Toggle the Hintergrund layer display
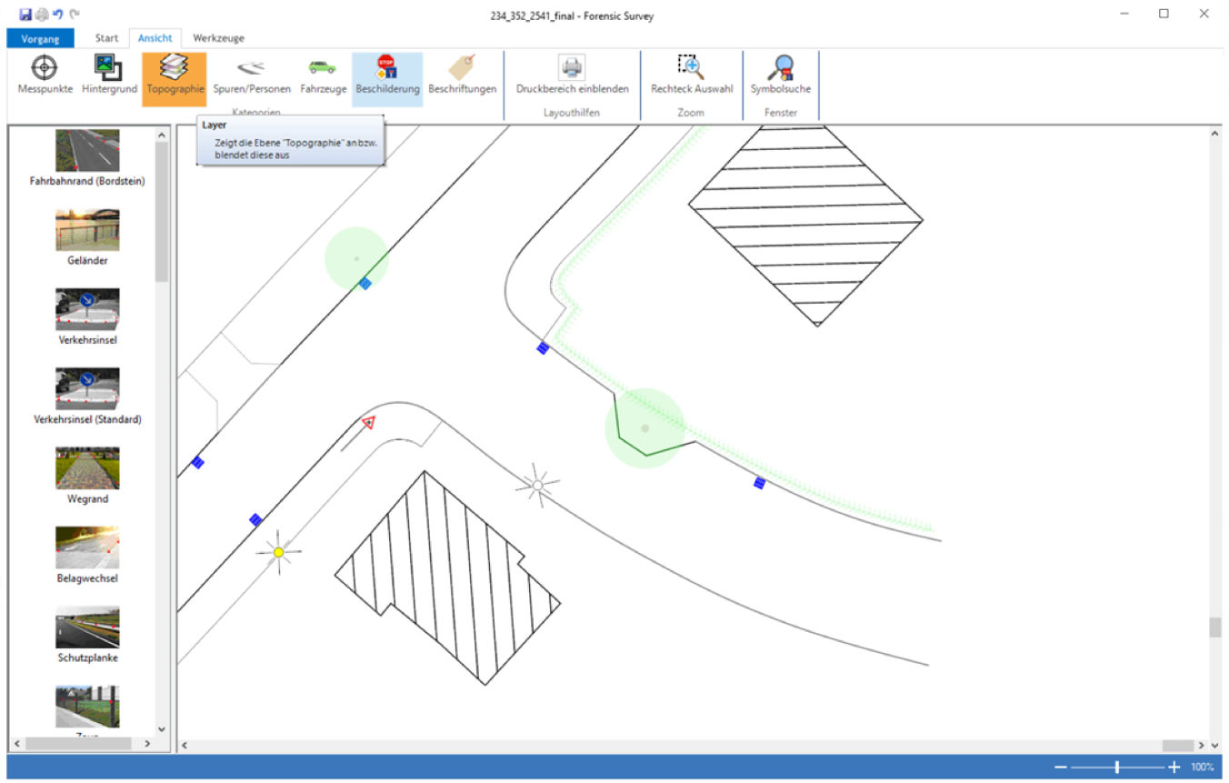Image resolution: width=1229 pixels, height=783 pixels. 109,75
